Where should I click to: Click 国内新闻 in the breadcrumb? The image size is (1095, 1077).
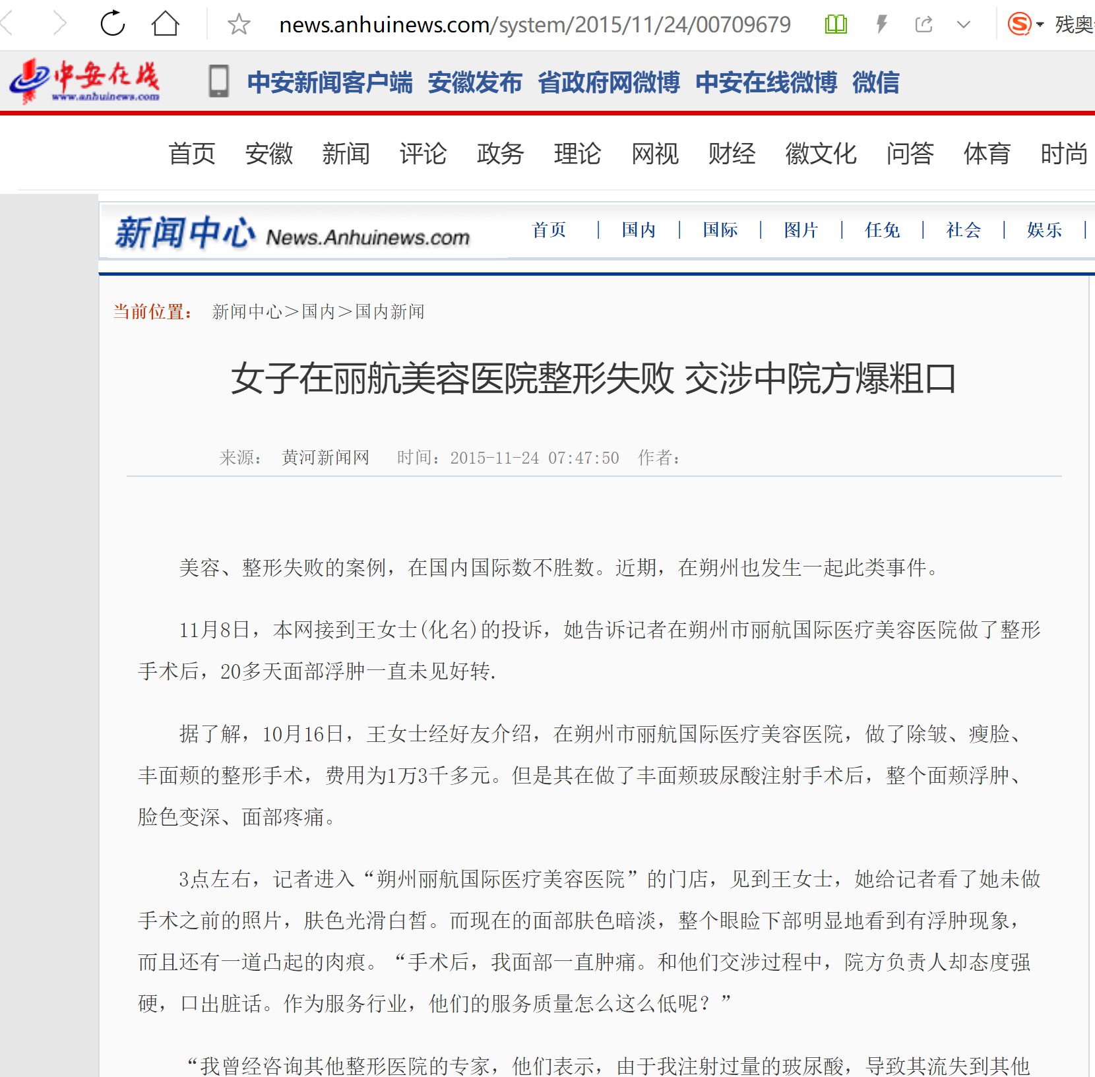pyautogui.click(x=390, y=311)
